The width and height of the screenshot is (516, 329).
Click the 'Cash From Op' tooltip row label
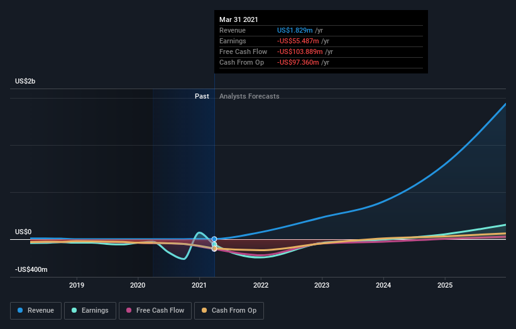tap(241, 62)
